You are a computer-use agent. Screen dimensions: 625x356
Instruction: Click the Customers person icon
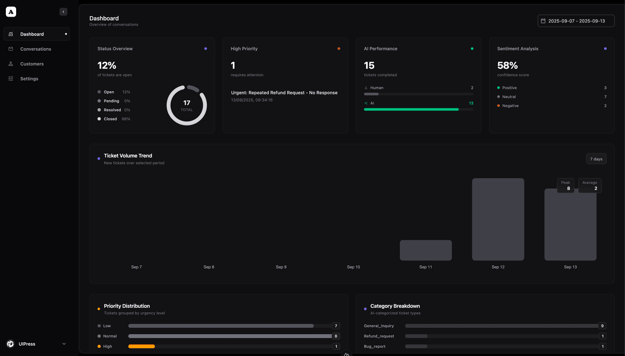(x=11, y=64)
